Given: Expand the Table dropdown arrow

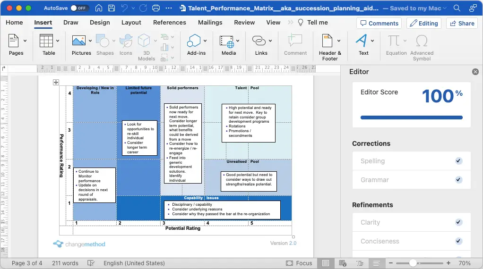Looking at the screenshot, I should [x=58, y=41].
